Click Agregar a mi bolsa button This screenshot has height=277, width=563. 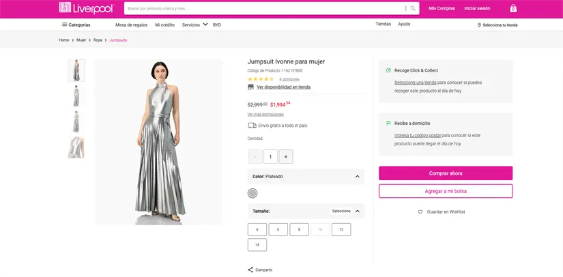(446, 191)
